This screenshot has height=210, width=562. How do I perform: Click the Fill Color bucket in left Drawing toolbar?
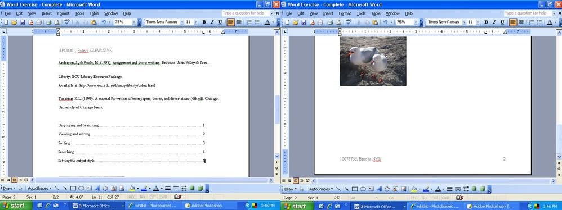point(132,188)
